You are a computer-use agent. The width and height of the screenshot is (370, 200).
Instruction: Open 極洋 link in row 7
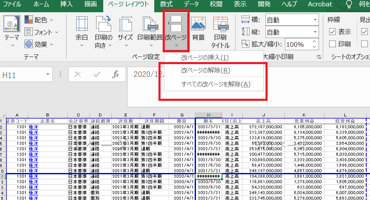(x=33, y=154)
